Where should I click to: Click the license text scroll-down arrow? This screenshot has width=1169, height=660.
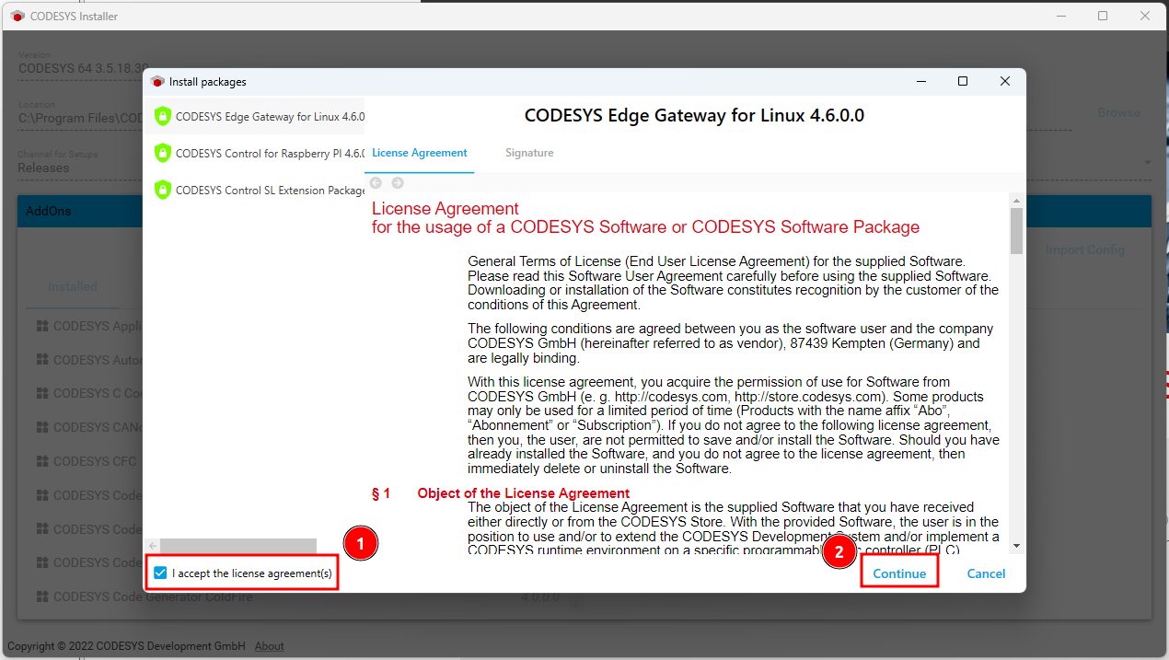[1016, 546]
